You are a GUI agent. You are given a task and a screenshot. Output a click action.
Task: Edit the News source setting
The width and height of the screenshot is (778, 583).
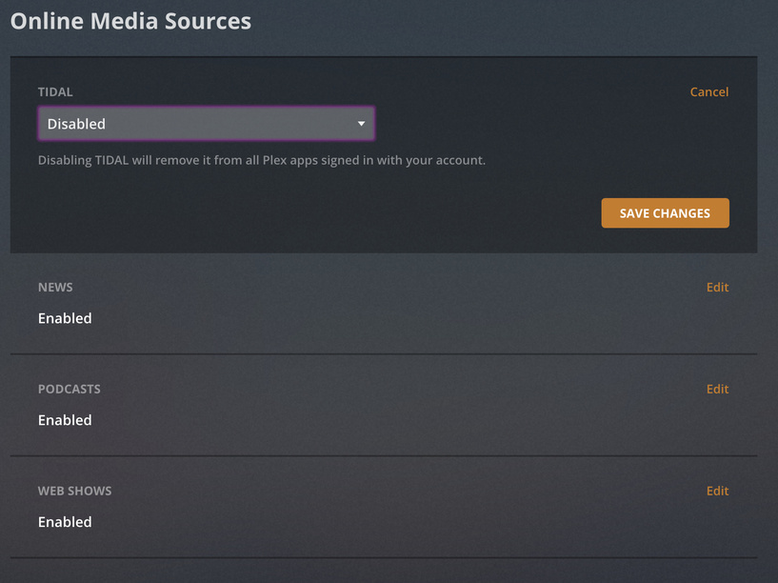coord(717,287)
